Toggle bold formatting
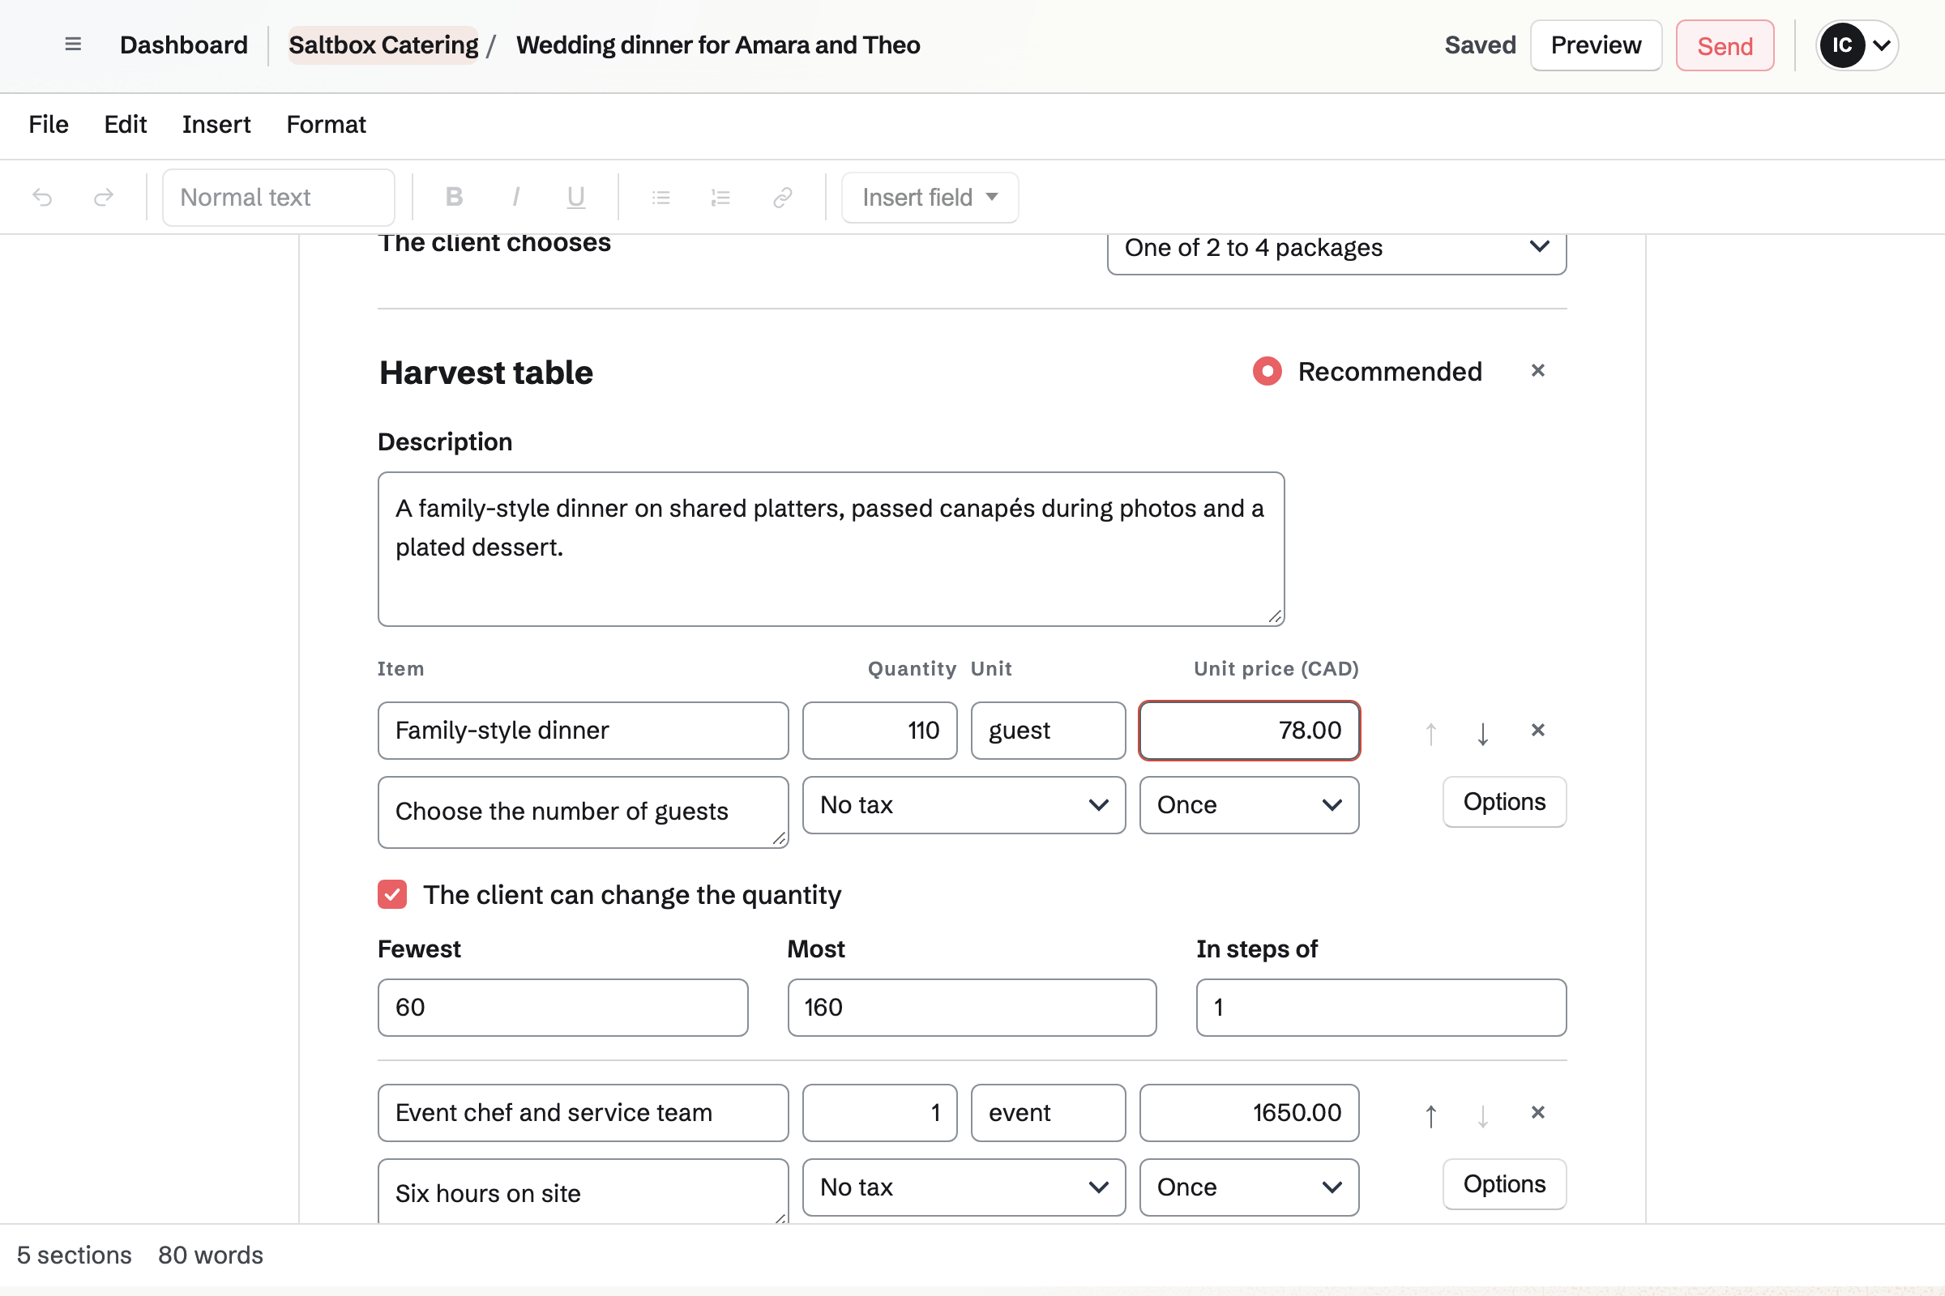 (454, 197)
